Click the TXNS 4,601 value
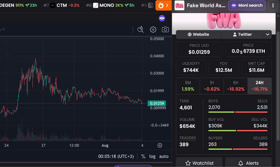The height and width of the screenshot is (167, 280). [186, 108]
